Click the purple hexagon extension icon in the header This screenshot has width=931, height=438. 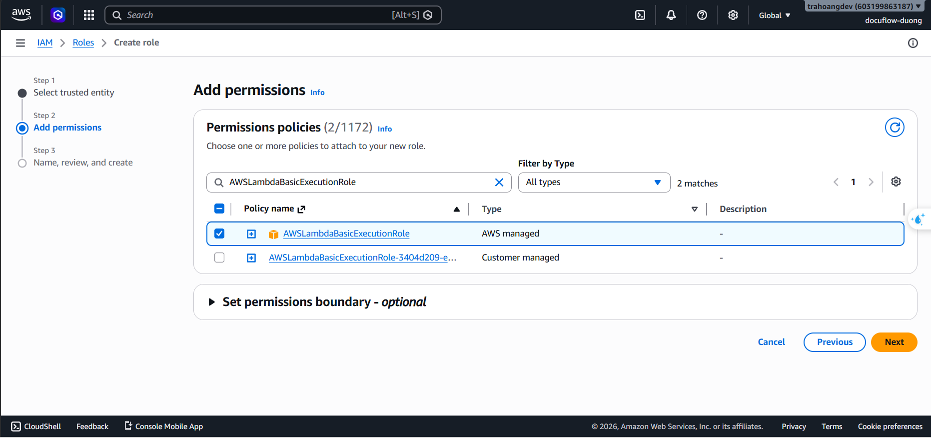[58, 15]
